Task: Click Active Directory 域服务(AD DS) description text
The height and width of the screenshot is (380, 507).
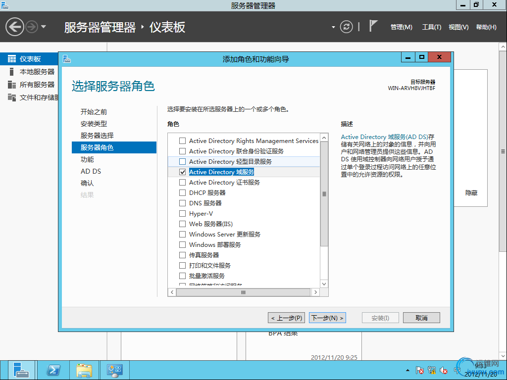Action: click(384, 137)
